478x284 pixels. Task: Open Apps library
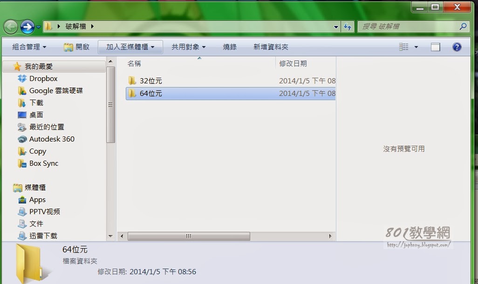point(37,200)
